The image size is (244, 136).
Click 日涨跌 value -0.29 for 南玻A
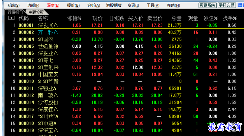coord(119,95)
